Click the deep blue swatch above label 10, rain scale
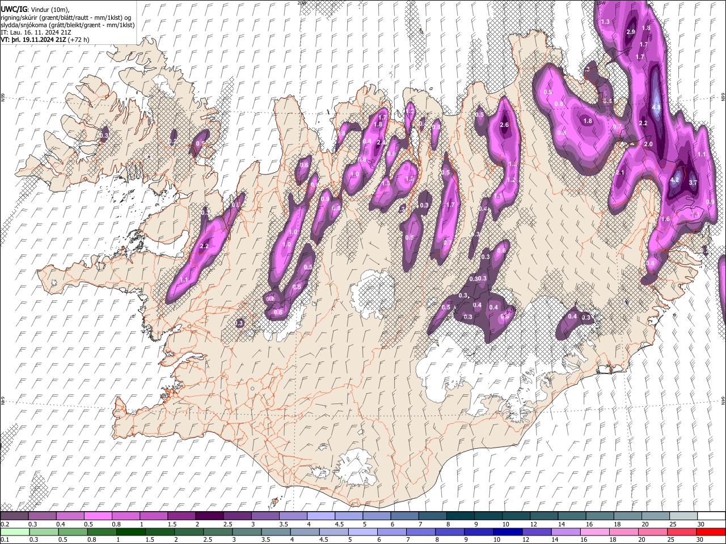The height and width of the screenshot is (544, 726). (508, 532)
